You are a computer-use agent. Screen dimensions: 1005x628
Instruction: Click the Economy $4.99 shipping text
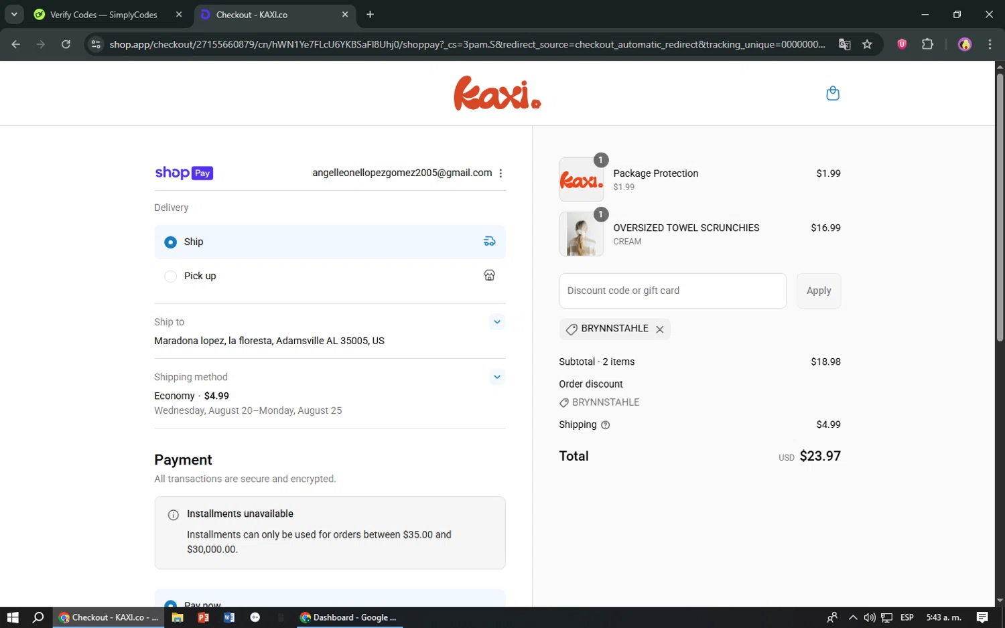[192, 396]
